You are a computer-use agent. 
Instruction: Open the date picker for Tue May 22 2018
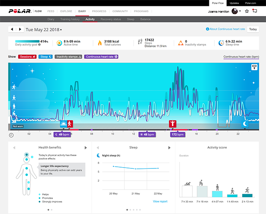pos(44,30)
